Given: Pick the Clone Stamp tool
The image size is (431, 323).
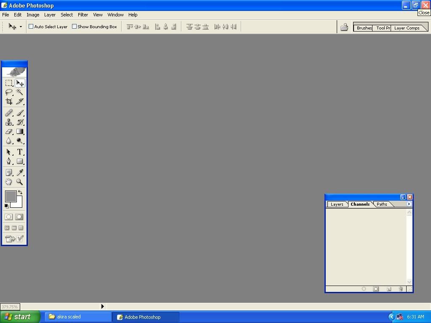Looking at the screenshot, I should pos(8,122).
